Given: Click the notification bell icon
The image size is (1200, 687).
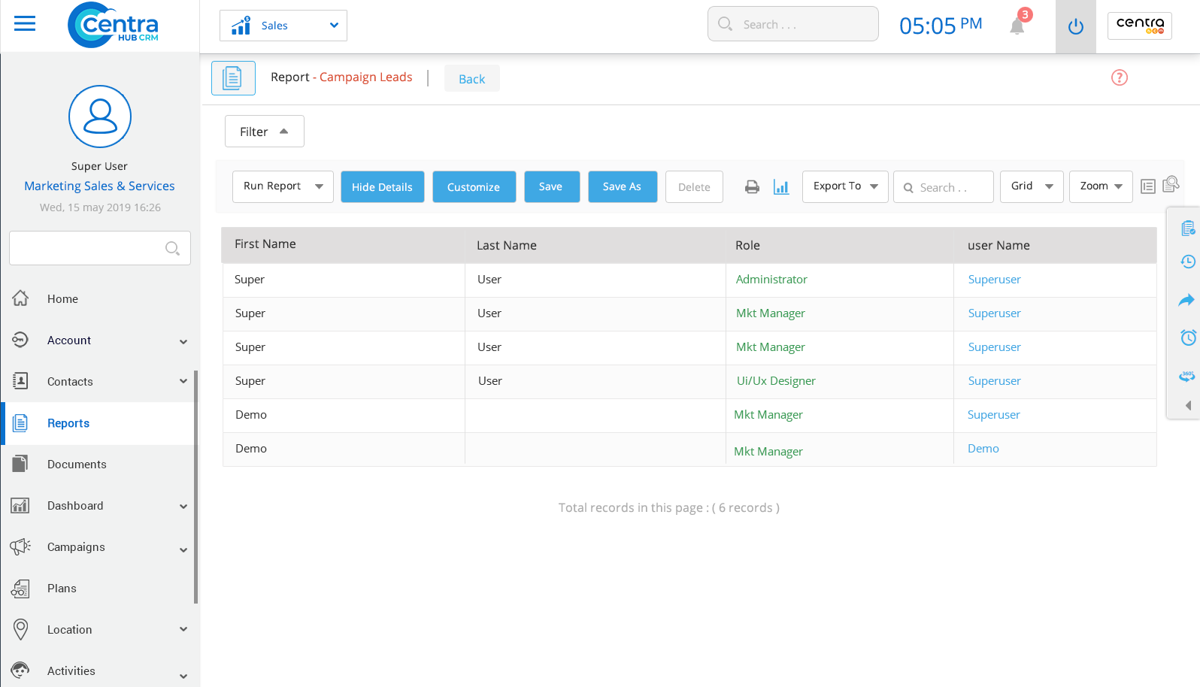Looking at the screenshot, I should coord(1017,26).
